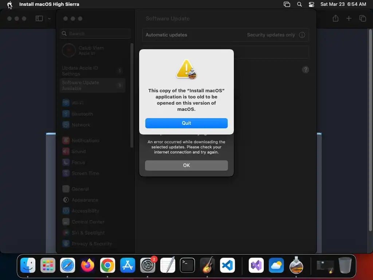Click the plus new tab icon in background window
The height and width of the screenshot is (280, 373).
[x=349, y=18]
